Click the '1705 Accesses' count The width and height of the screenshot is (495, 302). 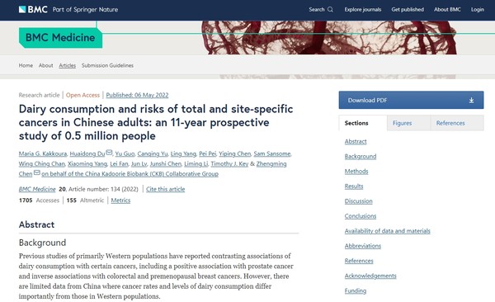coord(39,201)
